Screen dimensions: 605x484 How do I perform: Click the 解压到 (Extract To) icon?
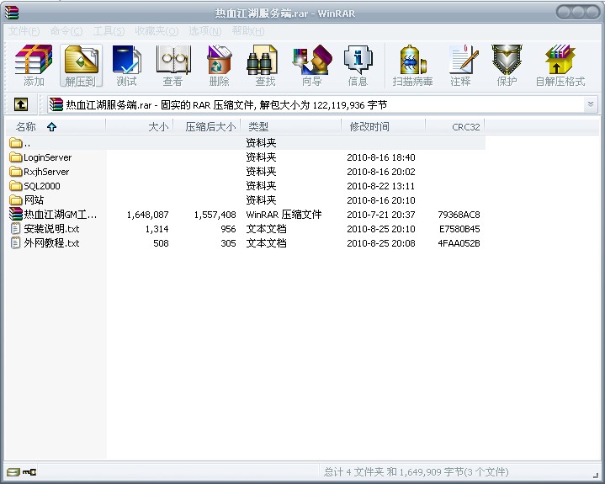coord(81,66)
